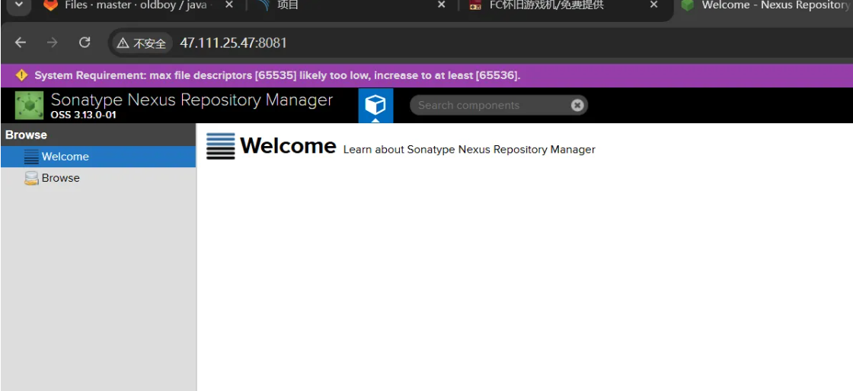Select Browse item in the sidebar
Screen dimensions: 853x391
[x=98, y=178]
